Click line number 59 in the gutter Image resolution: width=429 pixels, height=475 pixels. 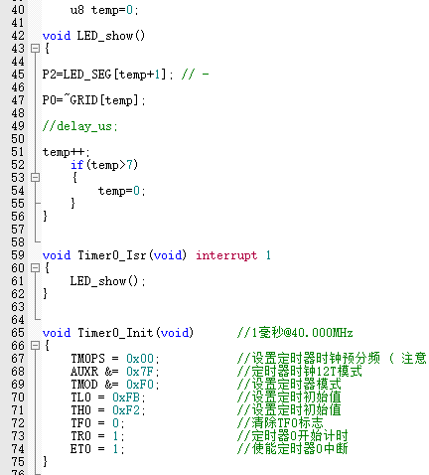[x=18, y=255]
